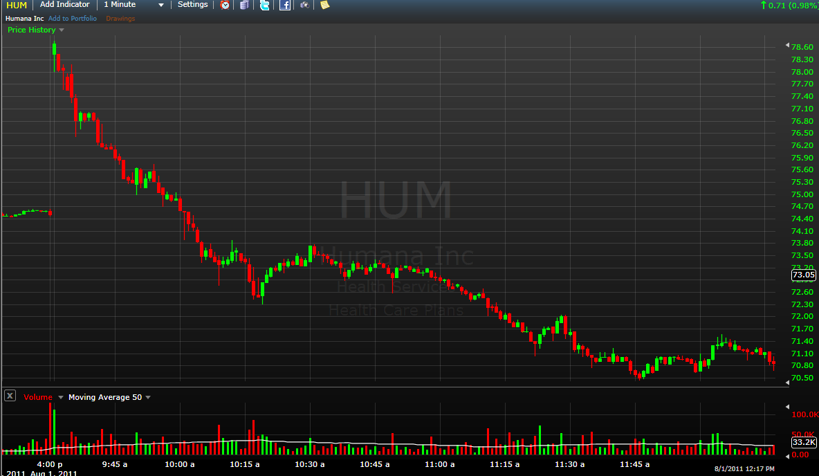Click the 10:30 a time axis label
The height and width of the screenshot is (476, 819).
(x=310, y=464)
